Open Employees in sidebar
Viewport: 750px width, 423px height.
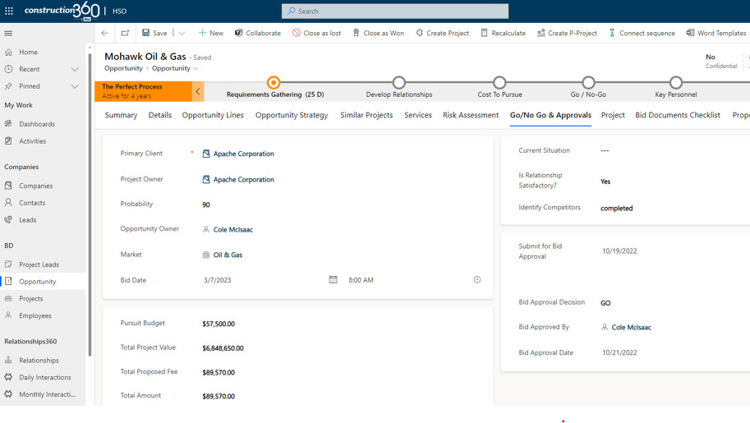pos(35,316)
